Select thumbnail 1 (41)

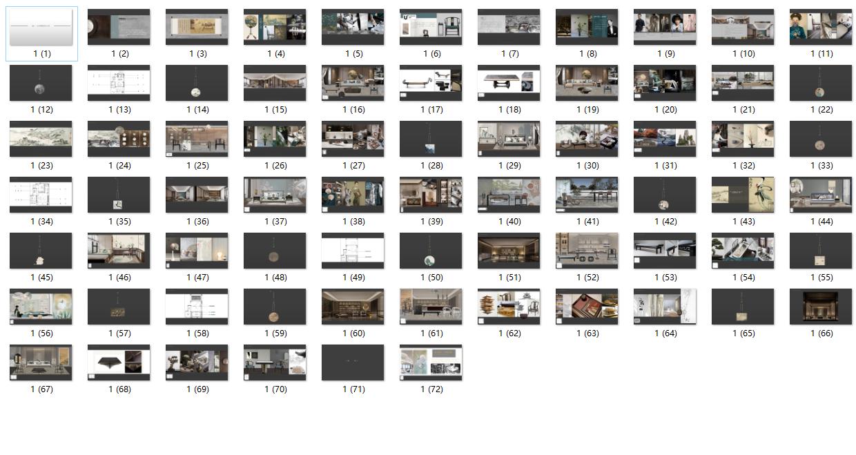pyautogui.click(x=587, y=195)
